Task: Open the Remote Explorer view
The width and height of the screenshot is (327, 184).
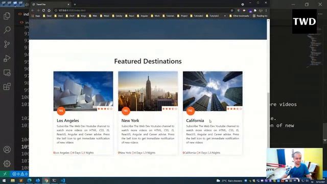Action: [x=7, y=73]
